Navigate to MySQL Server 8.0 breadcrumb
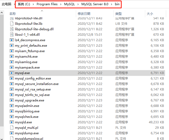The image size is (169, 140). [95, 4]
